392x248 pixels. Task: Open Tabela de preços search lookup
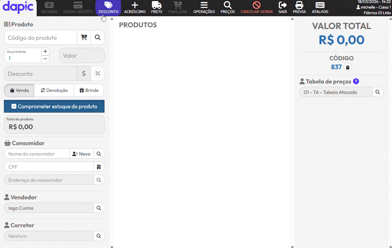pos(378,92)
